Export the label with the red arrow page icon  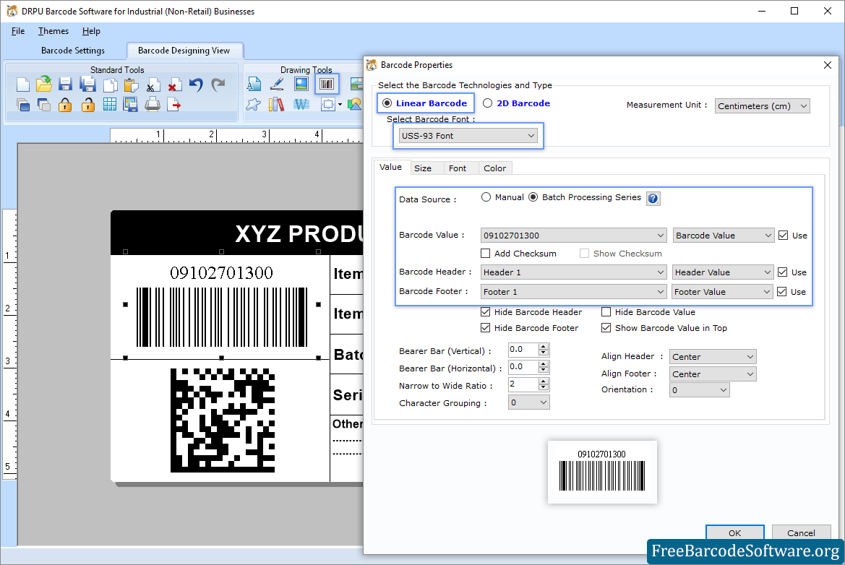[x=173, y=105]
